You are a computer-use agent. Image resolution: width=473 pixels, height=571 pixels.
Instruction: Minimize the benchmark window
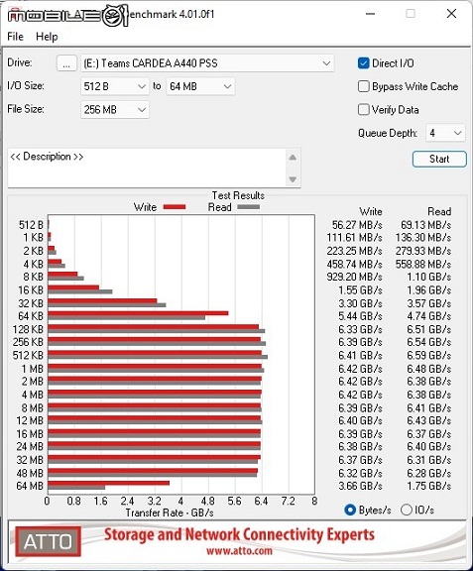pos(370,14)
